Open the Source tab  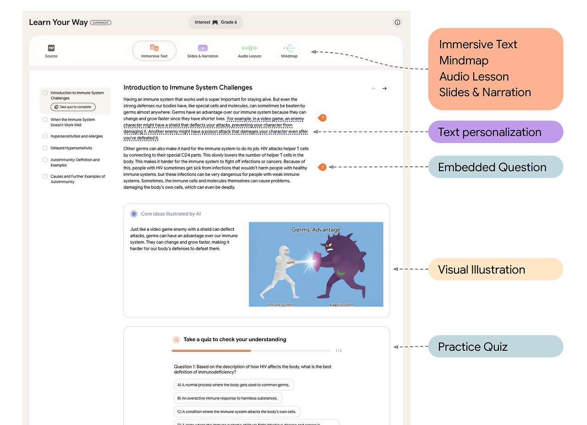(51, 51)
